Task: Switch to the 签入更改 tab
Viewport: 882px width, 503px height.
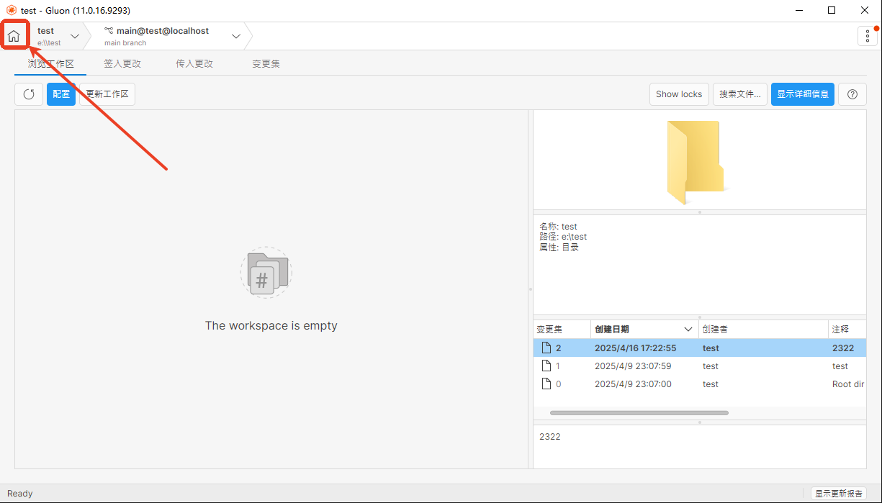Action: click(122, 63)
